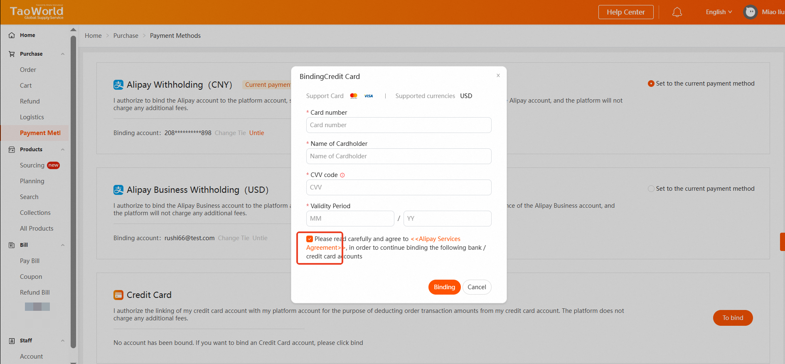The image size is (785, 364).
Task: Click Untie for the 208 binding account
Action: (257, 133)
